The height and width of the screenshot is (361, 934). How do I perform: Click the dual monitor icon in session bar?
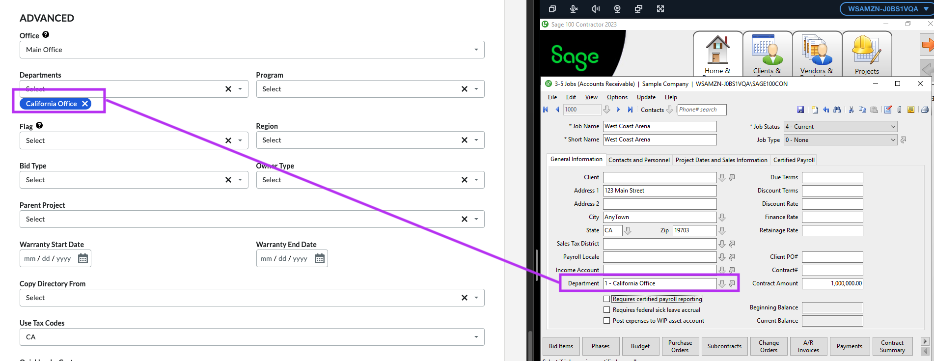point(638,9)
